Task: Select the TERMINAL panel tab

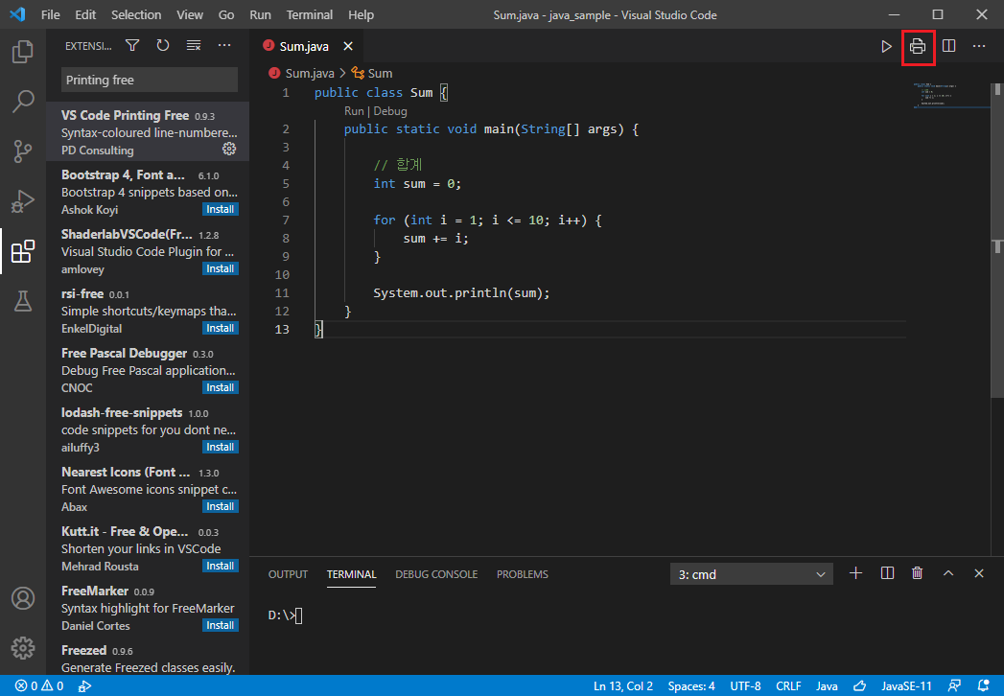Action: [352, 574]
